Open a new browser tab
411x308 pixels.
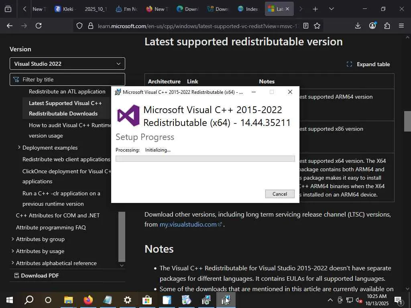(315, 9)
